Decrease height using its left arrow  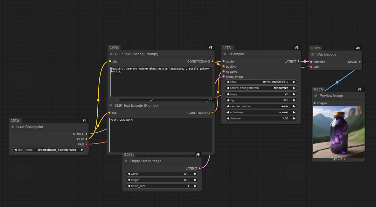point(129,180)
